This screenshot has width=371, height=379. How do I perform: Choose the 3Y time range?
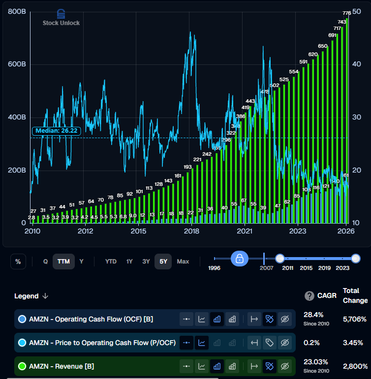pos(146,262)
